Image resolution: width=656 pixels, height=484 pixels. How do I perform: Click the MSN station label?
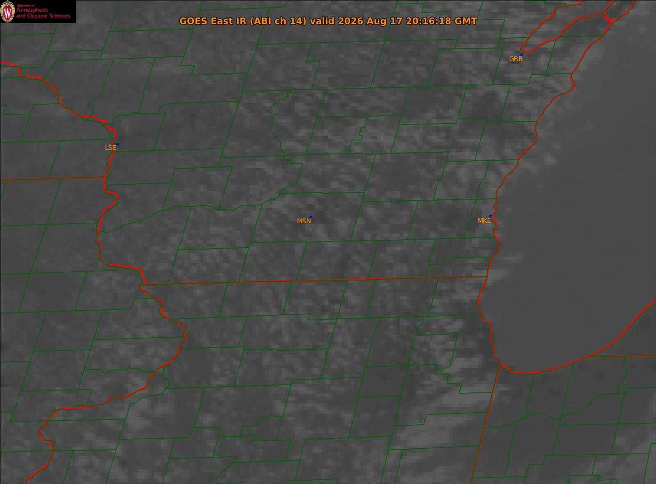pos(304,221)
